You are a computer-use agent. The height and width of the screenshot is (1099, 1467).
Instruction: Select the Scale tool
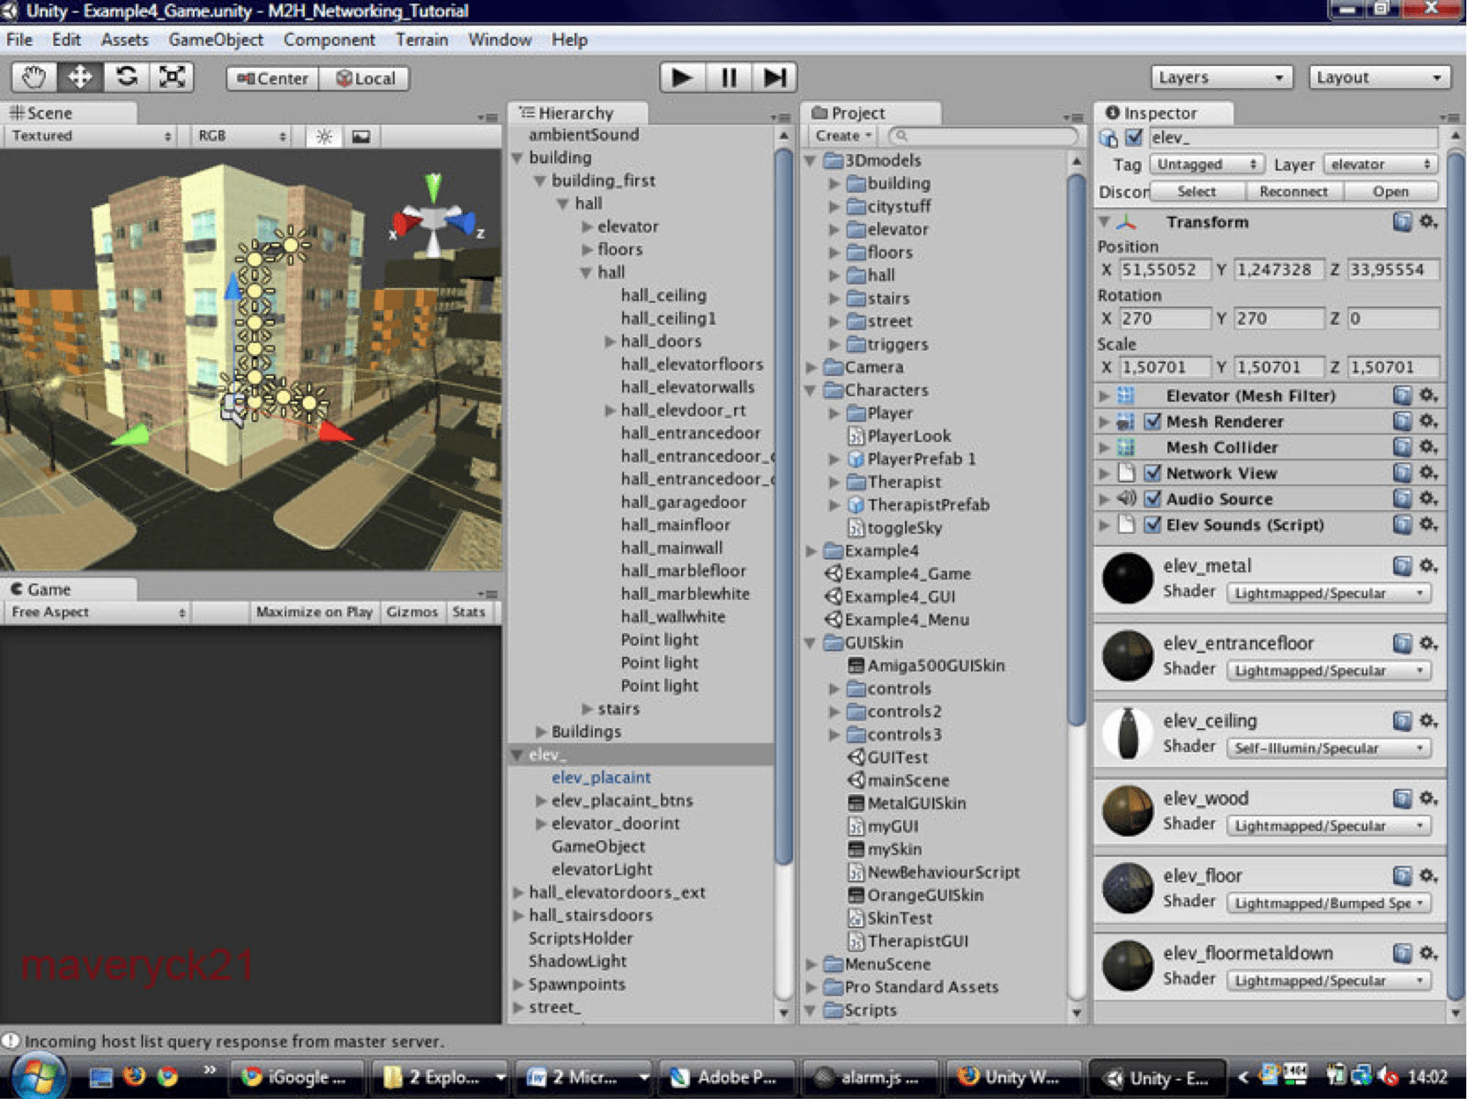click(172, 77)
